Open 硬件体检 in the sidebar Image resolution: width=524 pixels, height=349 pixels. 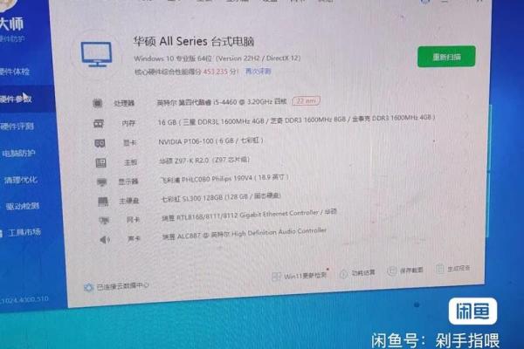pyautogui.click(x=15, y=72)
